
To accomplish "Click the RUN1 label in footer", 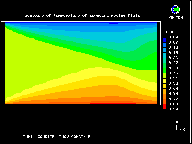I will coord(28,137).
